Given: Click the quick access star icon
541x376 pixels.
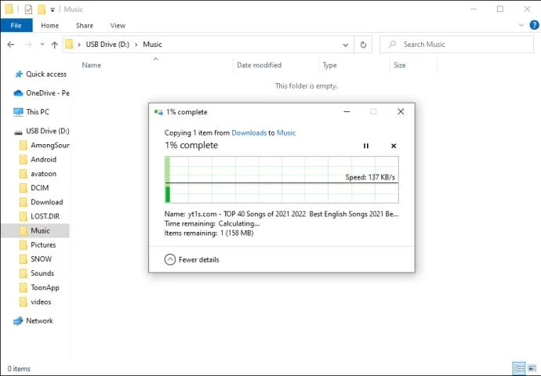Looking at the screenshot, I should click(x=19, y=74).
